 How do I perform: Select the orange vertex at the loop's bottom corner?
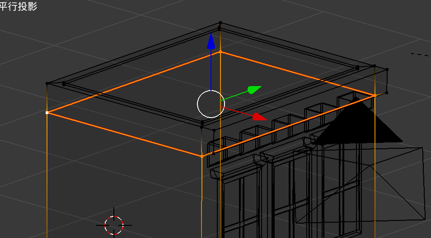202,156
